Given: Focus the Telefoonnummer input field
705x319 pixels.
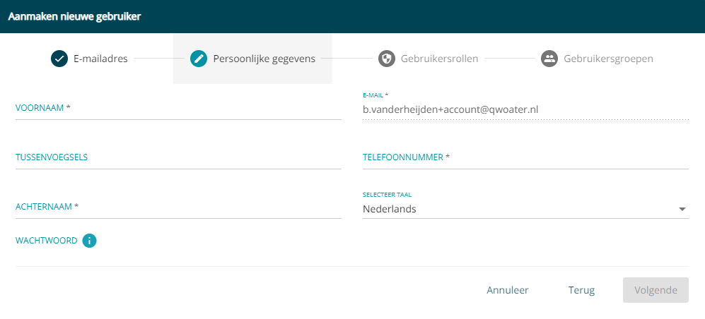Looking at the screenshot, I should tap(525, 158).
